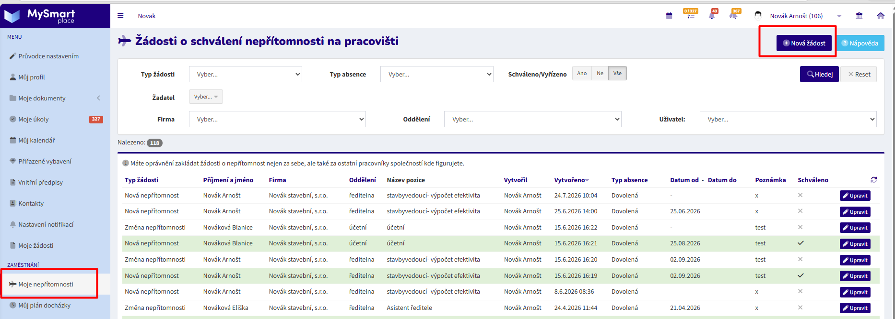895x319 pixels.
Task: Click the bank building icon in header
Action: coord(859,16)
